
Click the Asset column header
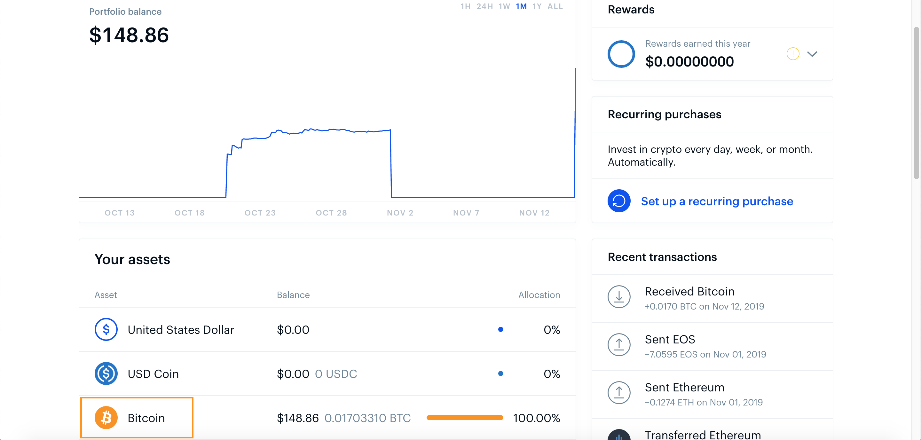pos(106,295)
